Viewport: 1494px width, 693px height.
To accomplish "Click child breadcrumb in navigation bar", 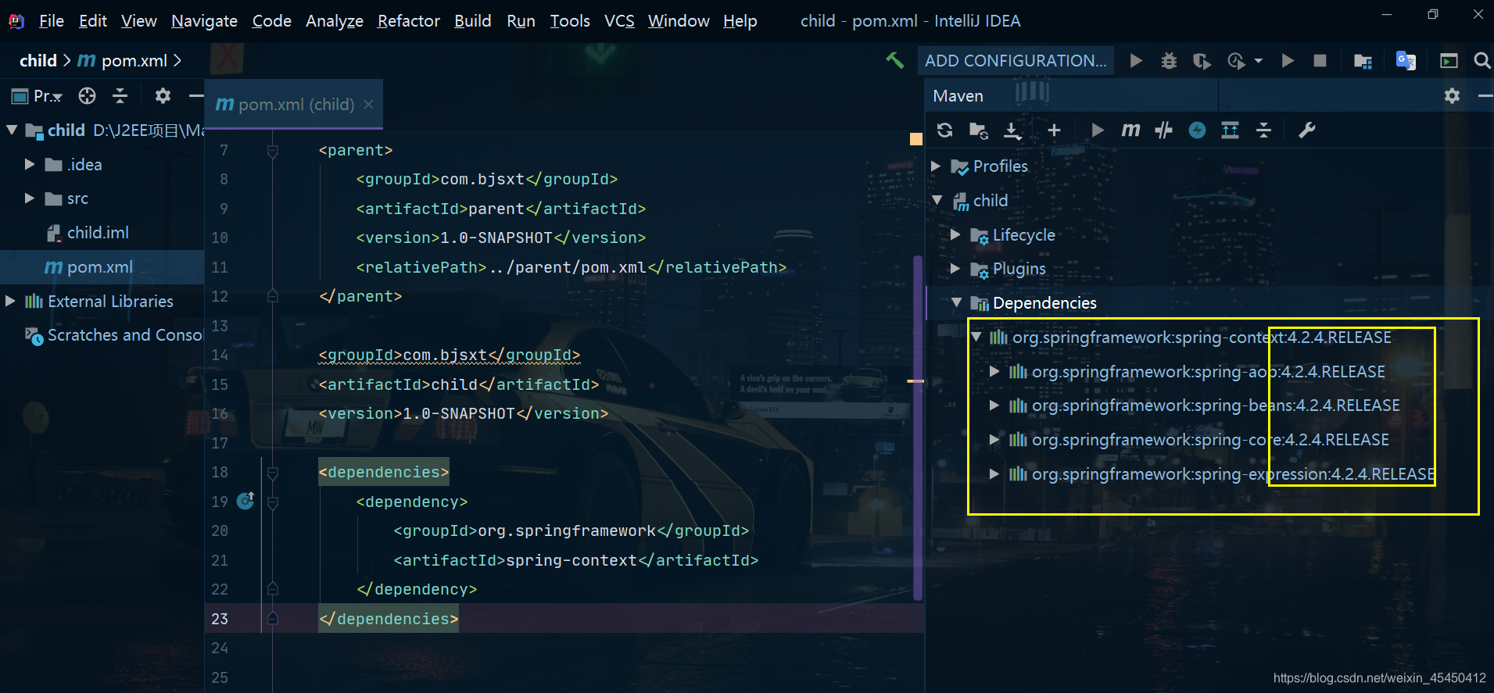I will point(38,61).
